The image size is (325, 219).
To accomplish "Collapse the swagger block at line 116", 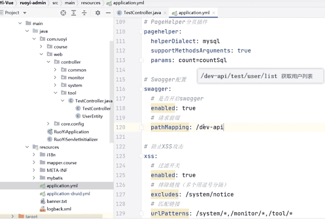I will pyautogui.click(x=141, y=89).
